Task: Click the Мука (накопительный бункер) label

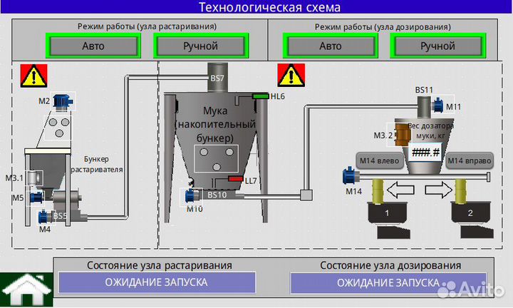Action: coord(215,124)
